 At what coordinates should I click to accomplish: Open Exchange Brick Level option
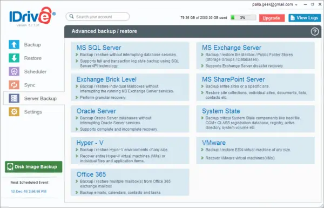pyautogui.click(x=130, y=88)
